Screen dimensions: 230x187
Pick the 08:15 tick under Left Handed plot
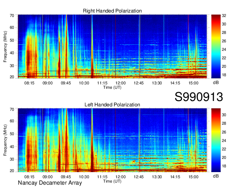(29, 176)
